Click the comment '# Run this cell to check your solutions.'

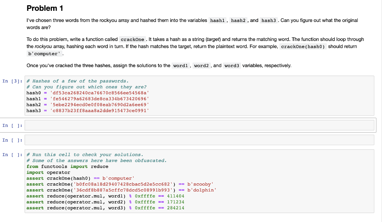click(x=85, y=155)
